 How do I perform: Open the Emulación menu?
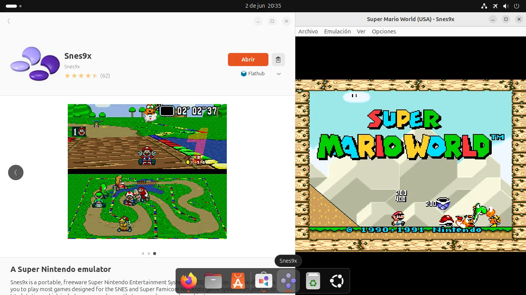(x=337, y=31)
